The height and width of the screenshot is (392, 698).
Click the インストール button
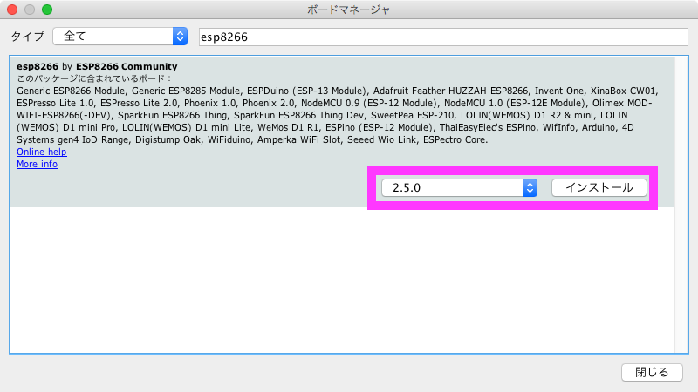tap(599, 187)
